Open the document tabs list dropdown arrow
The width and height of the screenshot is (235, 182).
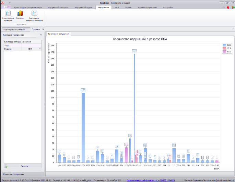233,29
